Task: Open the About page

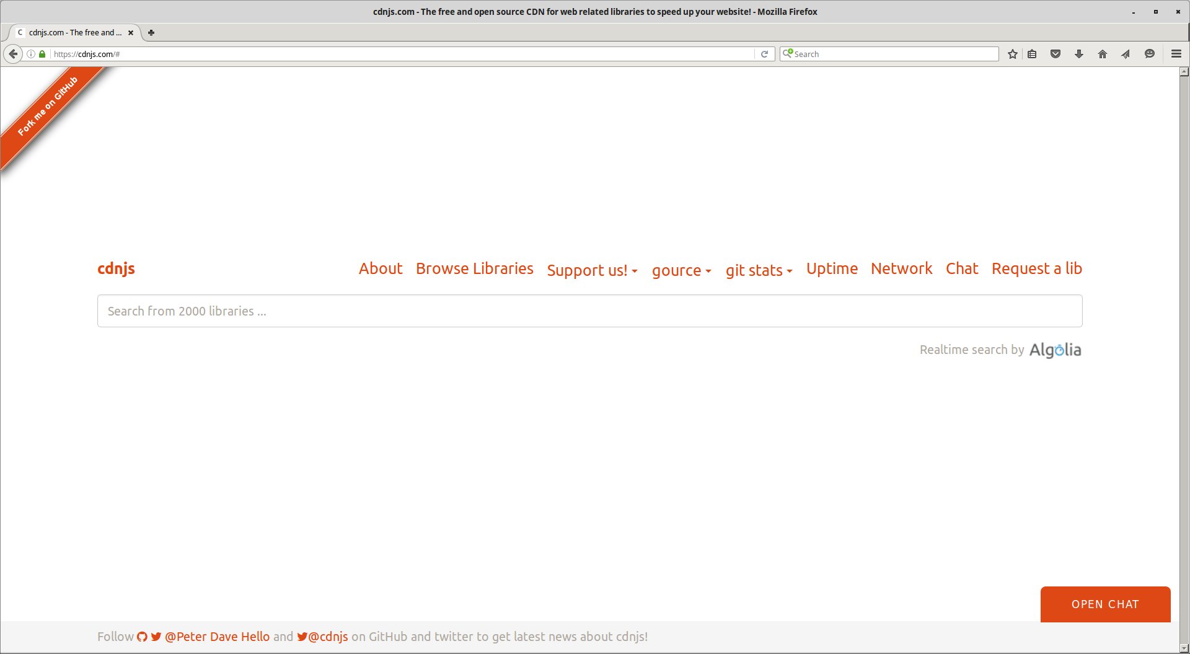Action: [381, 268]
